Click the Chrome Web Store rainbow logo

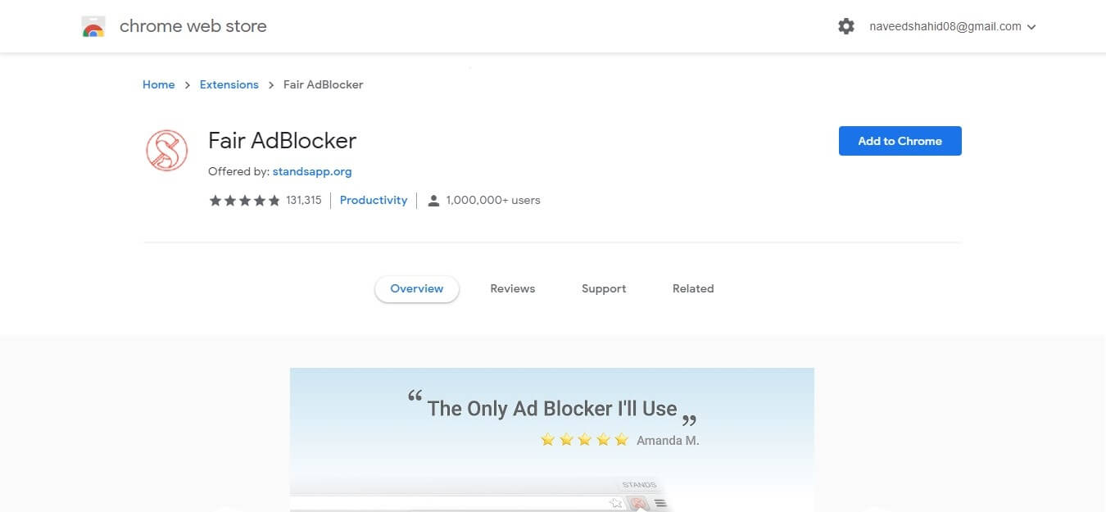[93, 26]
